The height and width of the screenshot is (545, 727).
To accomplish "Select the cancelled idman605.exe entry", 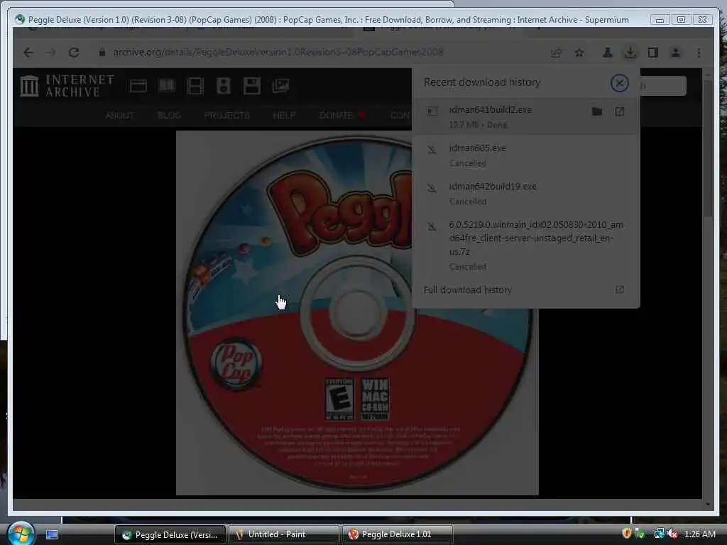I will (x=525, y=155).
